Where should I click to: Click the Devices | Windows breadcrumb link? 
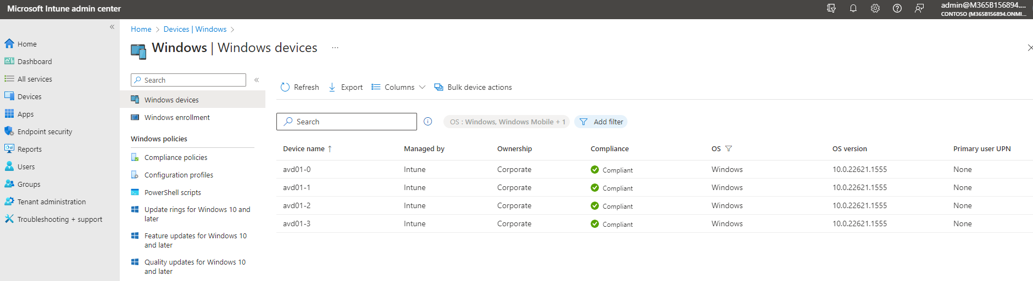coord(195,29)
